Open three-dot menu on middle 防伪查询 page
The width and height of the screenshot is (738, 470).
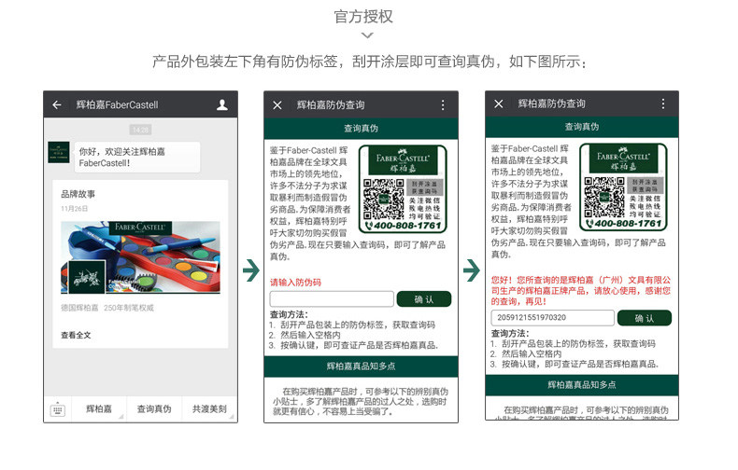(x=443, y=105)
